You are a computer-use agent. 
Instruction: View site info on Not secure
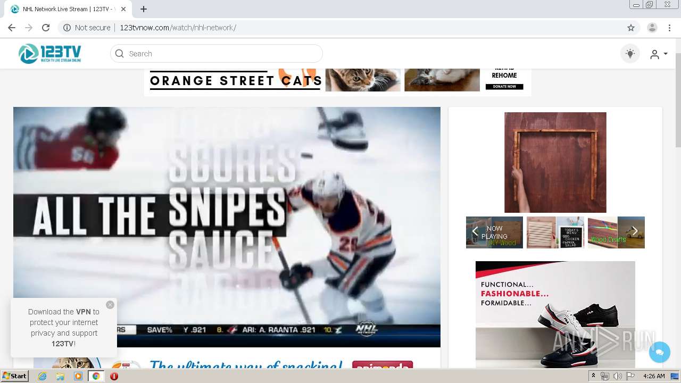(87, 28)
